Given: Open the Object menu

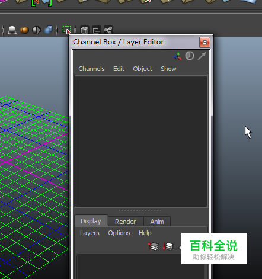Looking at the screenshot, I should pos(142,69).
